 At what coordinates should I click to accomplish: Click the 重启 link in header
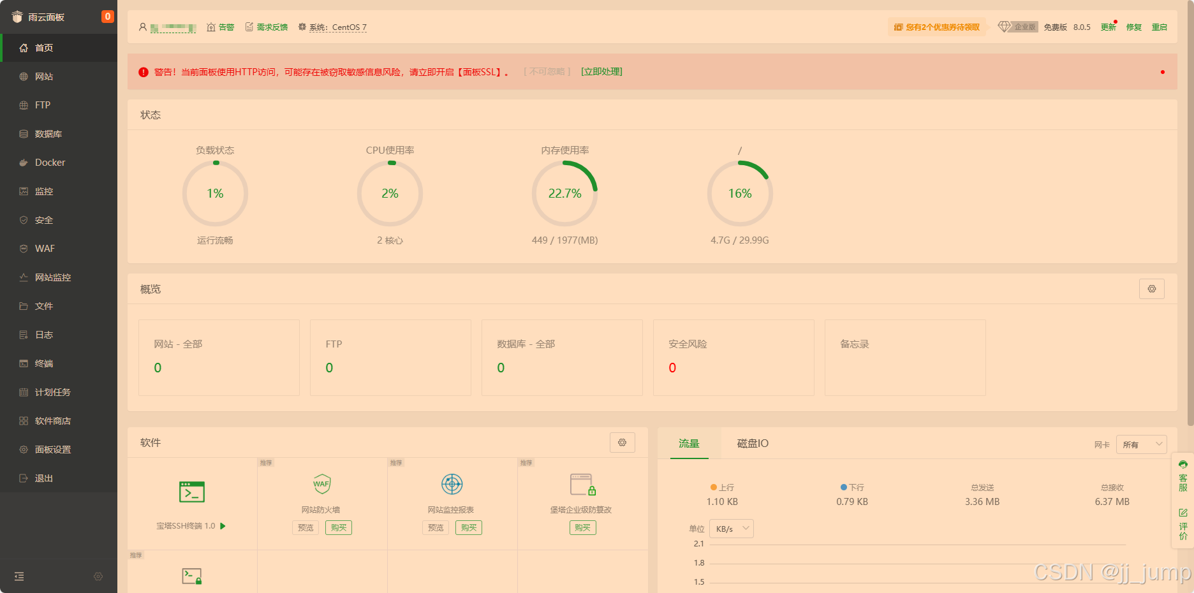[1160, 27]
